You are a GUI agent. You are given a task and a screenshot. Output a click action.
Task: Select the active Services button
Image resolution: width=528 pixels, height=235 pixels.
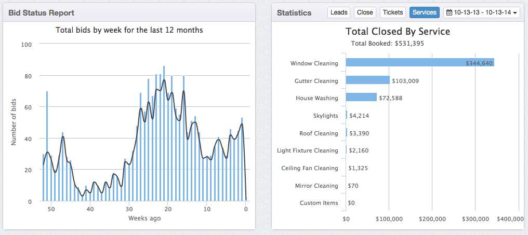point(424,12)
